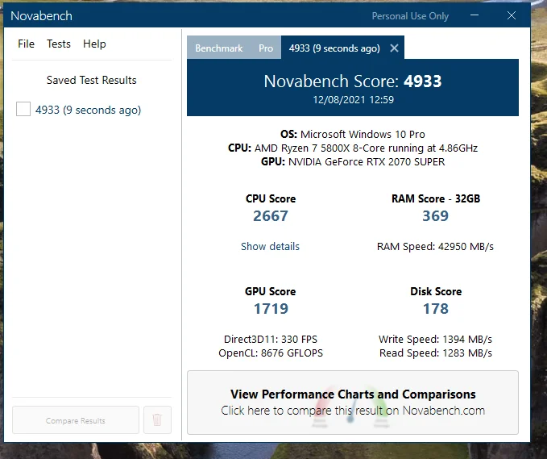Open saved result 4933 (9 seconds ago)
The image size is (547, 459).
click(89, 110)
